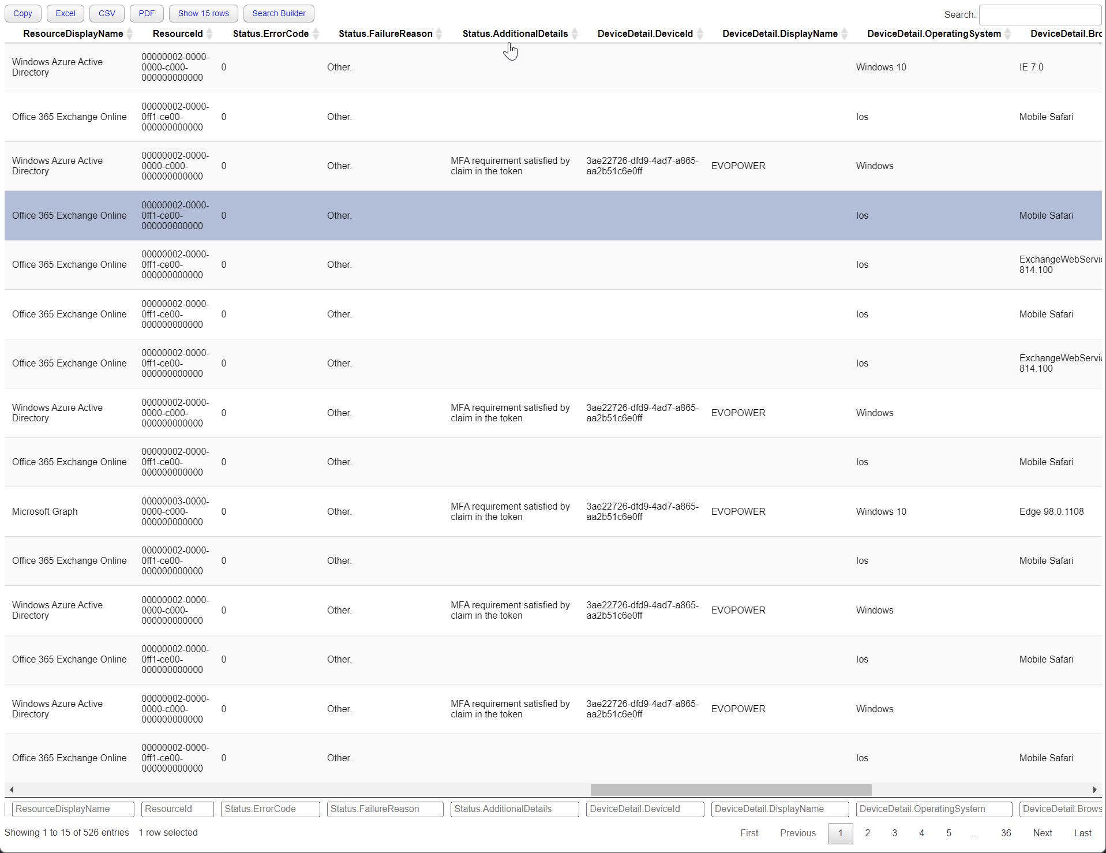Sort by ResourceDisplayName column arrows
This screenshot has width=1106, height=853.
coord(130,34)
